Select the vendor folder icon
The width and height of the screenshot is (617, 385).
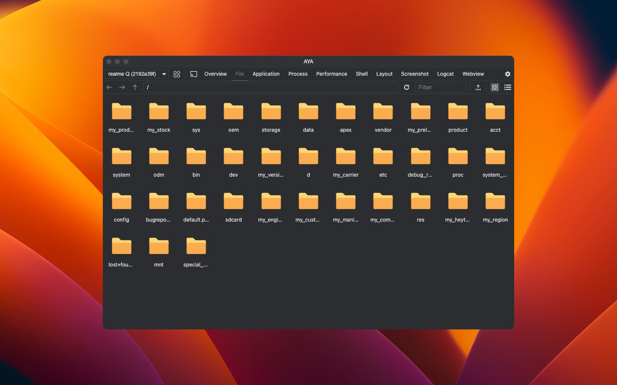pos(383,111)
